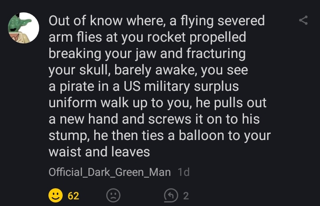Click the words "flying severed"
Viewport: 320px width, 206px height.
click(221, 21)
